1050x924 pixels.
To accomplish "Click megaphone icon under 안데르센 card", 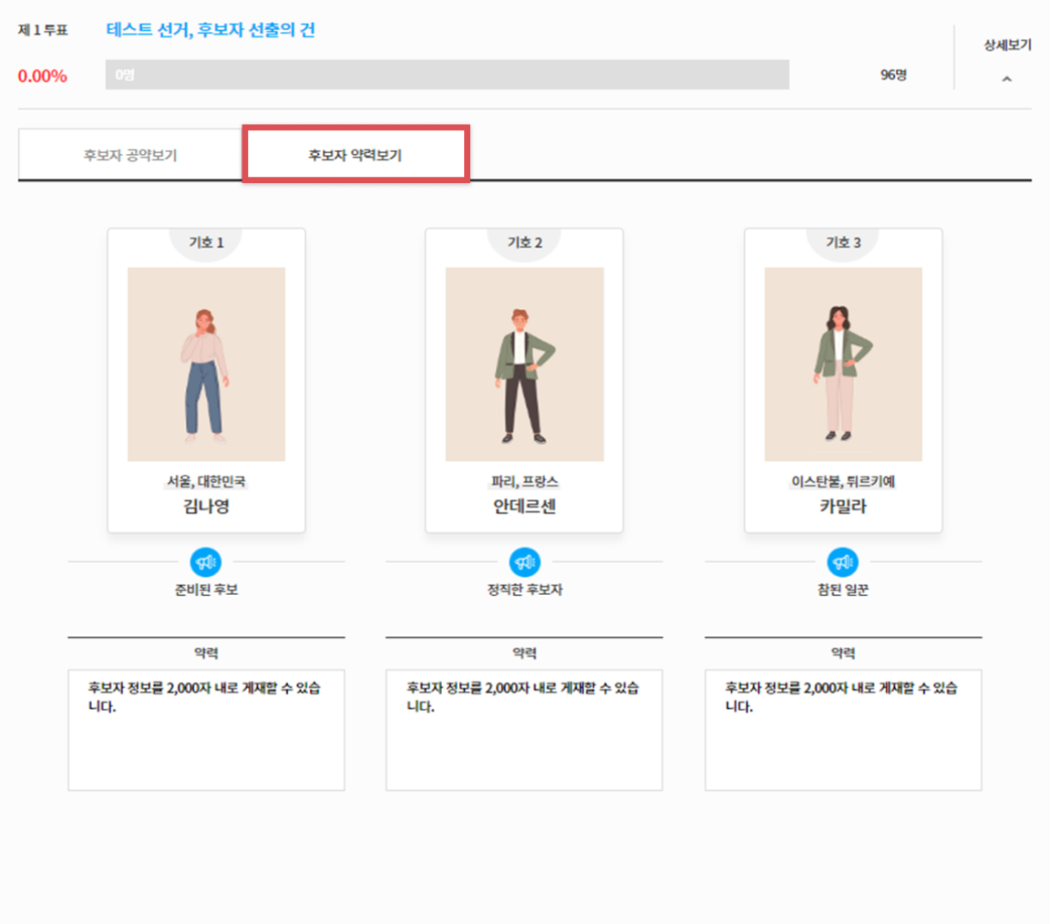I will [524, 562].
